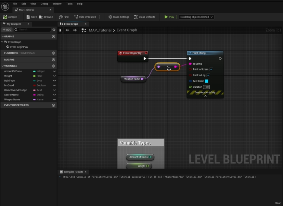Toggle WeaponName variable visibility eye
The height and width of the screenshot is (206, 283).
pyautogui.click(x=54, y=99)
